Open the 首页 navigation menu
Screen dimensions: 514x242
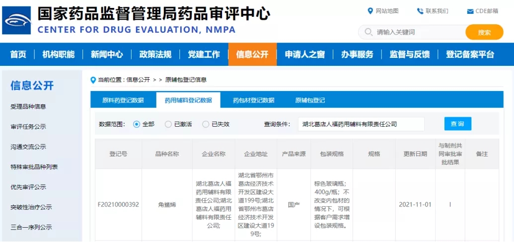tap(18, 54)
